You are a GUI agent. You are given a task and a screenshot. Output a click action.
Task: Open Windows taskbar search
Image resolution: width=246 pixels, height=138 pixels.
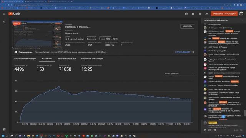7,136
